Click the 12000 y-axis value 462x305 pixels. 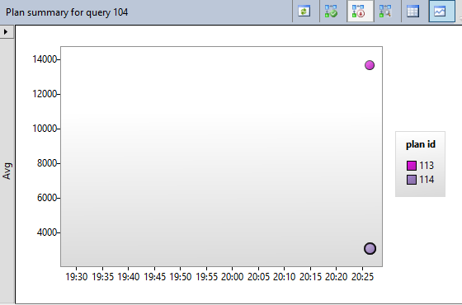click(x=45, y=94)
